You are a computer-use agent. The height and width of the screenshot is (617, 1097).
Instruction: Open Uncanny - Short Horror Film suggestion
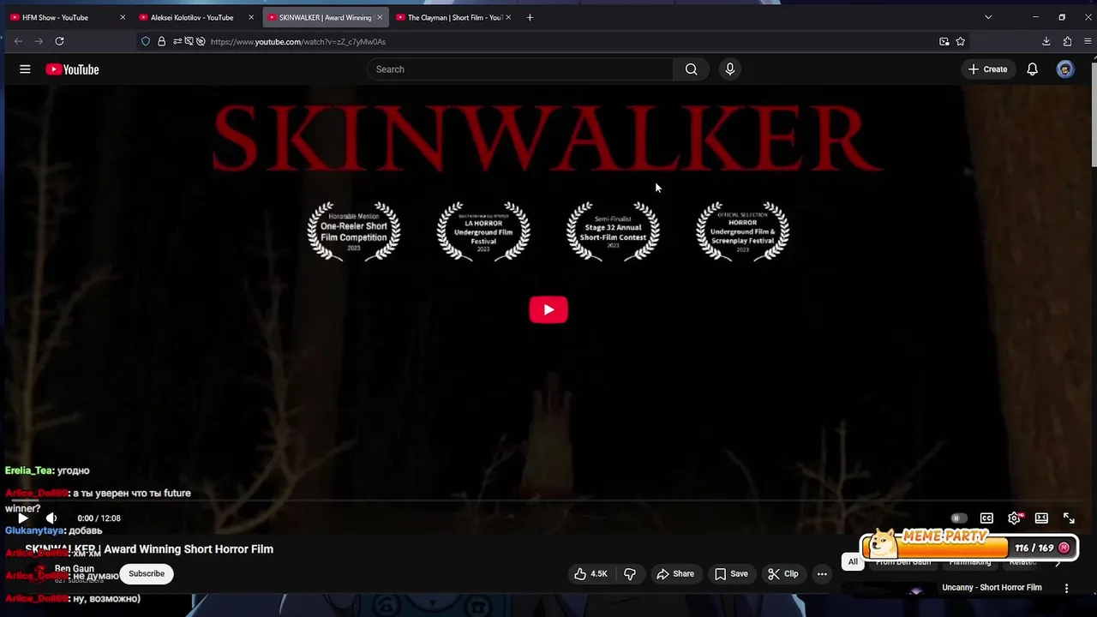(x=992, y=588)
